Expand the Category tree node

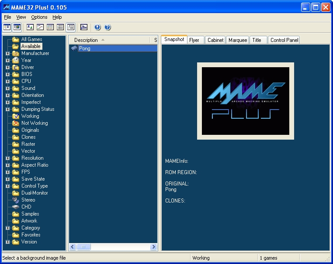(x=7, y=228)
